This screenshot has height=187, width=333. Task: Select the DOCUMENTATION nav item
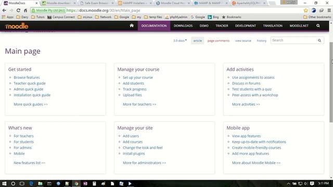[x=154, y=25]
